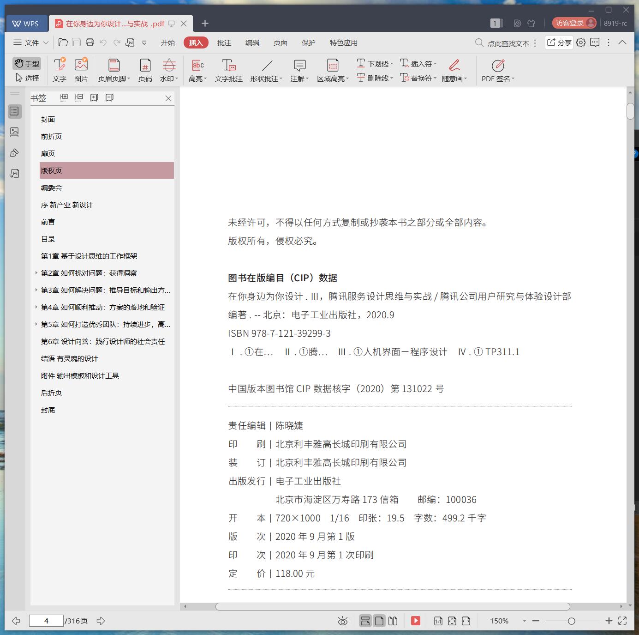Open the Header and Footer (页眉页脚) dropdown

pyautogui.click(x=114, y=70)
